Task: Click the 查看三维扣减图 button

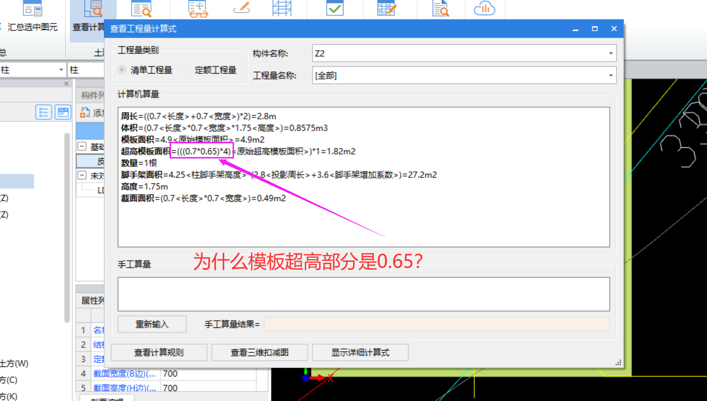Action: (260, 352)
